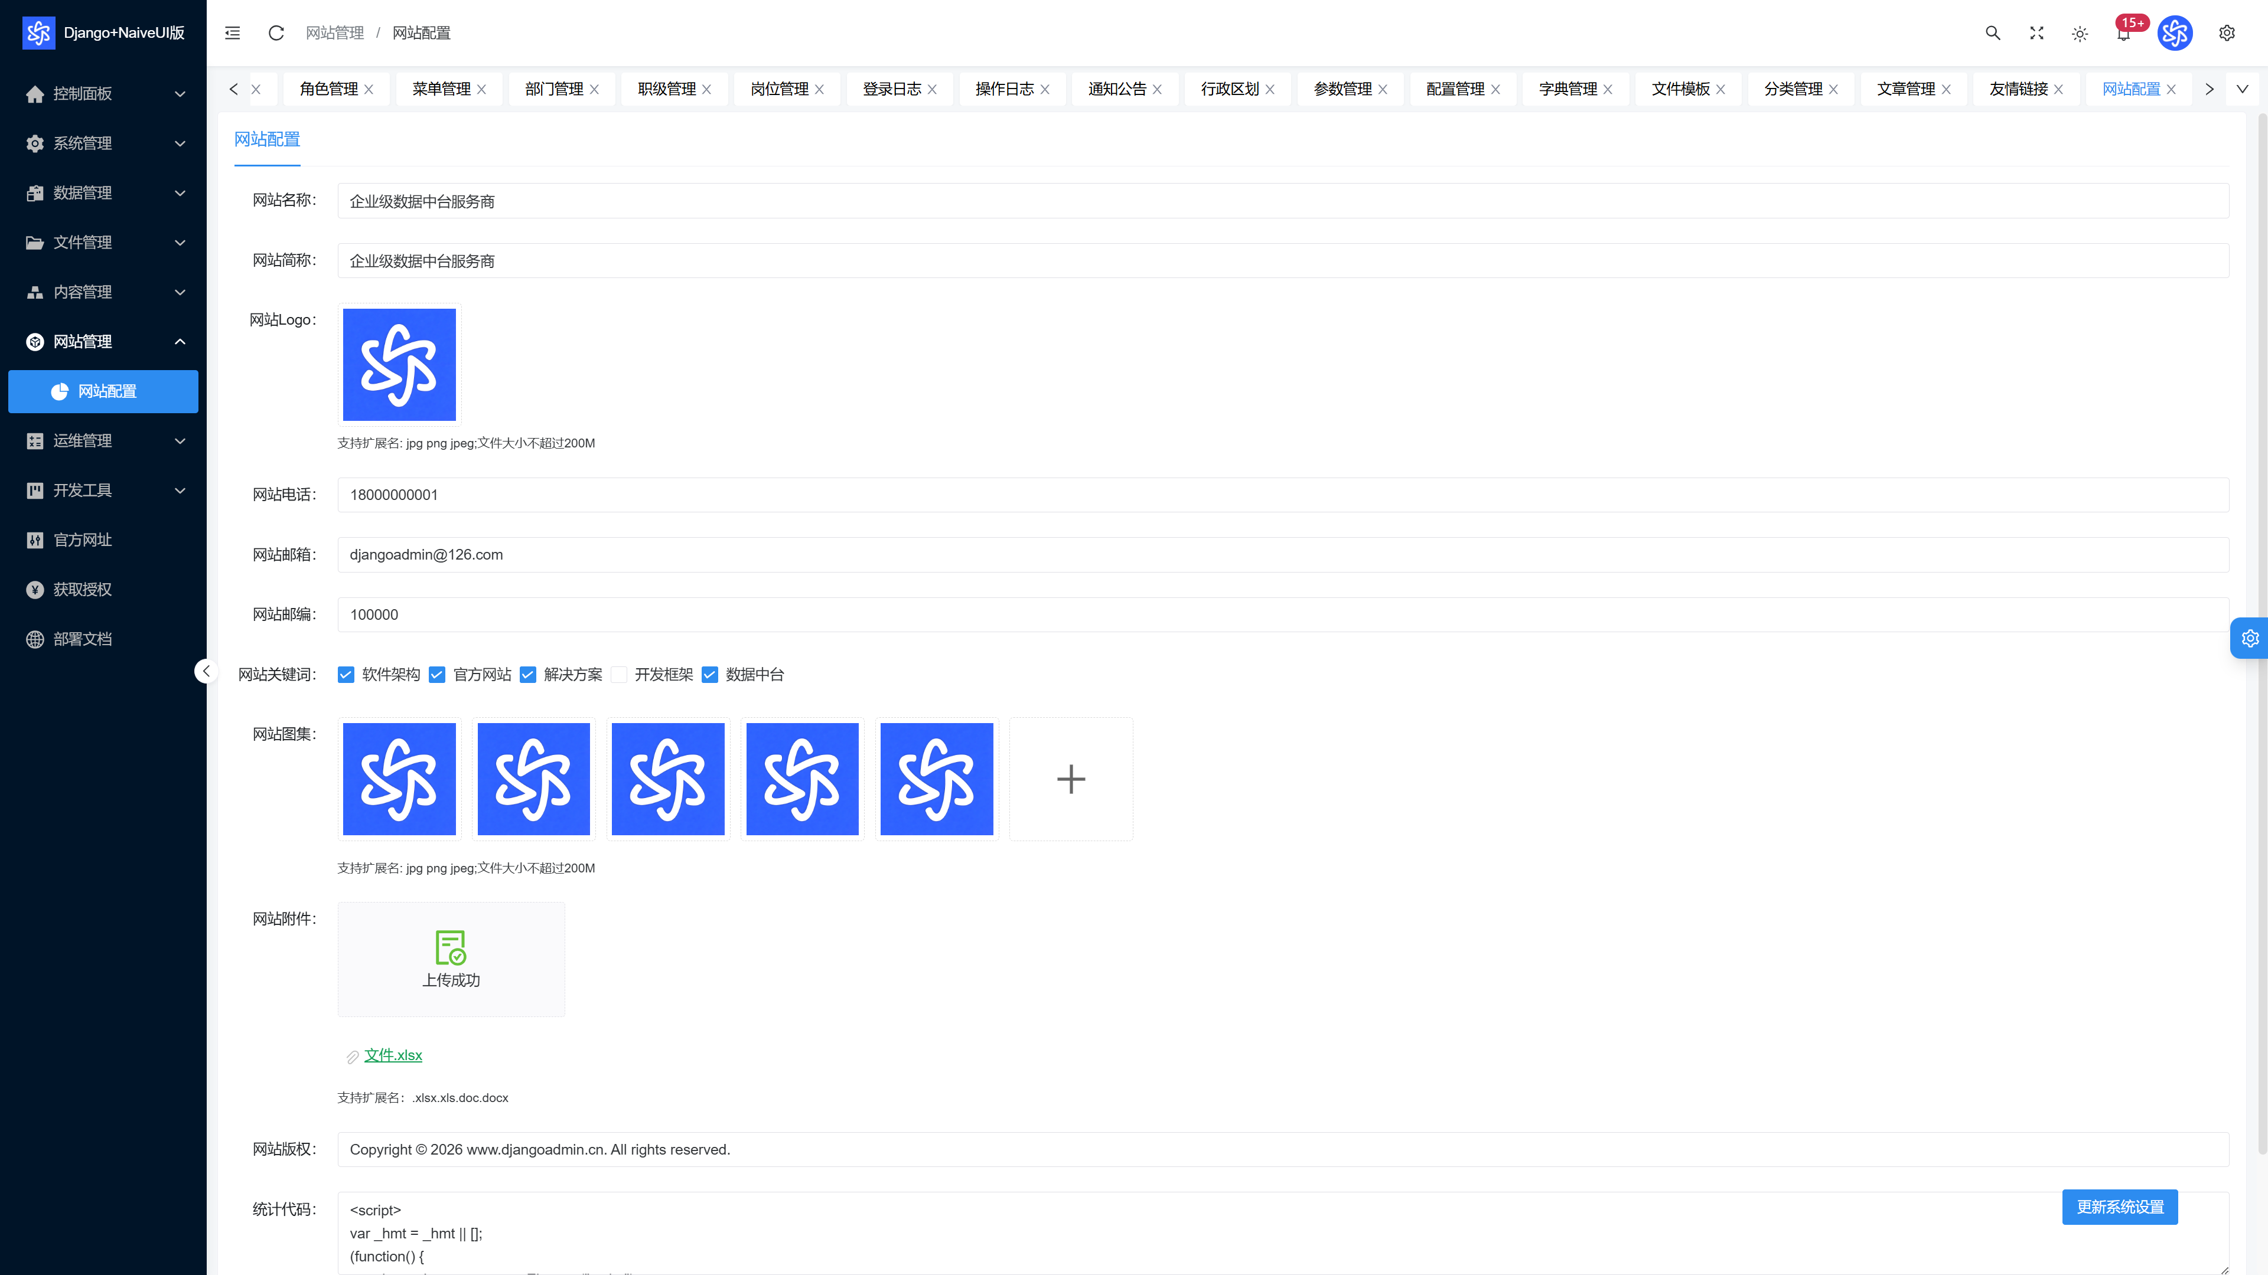The width and height of the screenshot is (2268, 1275).
Task: Click the 更新系统设置 button
Action: pos(2119,1207)
